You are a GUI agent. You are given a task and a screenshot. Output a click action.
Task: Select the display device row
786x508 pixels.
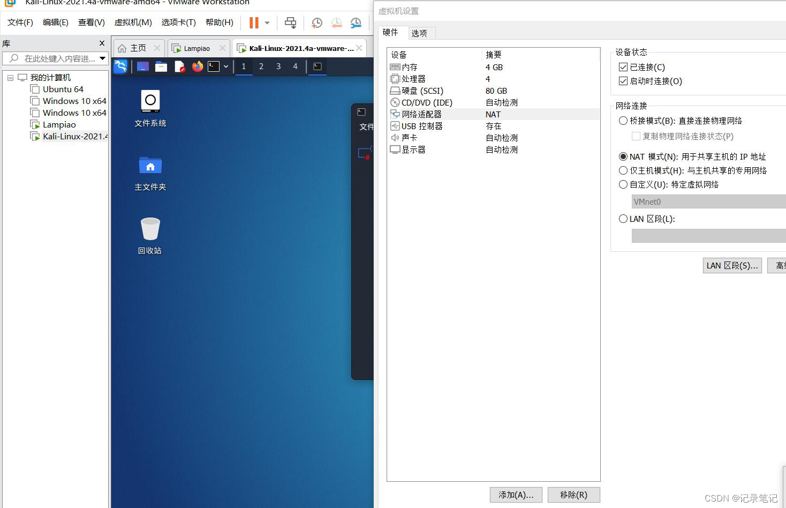tap(493, 150)
